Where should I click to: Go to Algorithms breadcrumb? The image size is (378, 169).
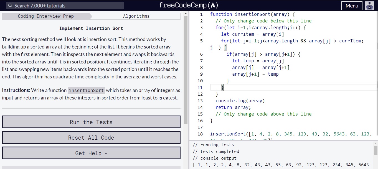click(136, 16)
